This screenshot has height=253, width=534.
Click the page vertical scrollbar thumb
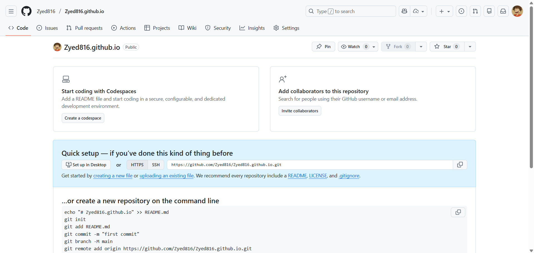[x=531, y=88]
